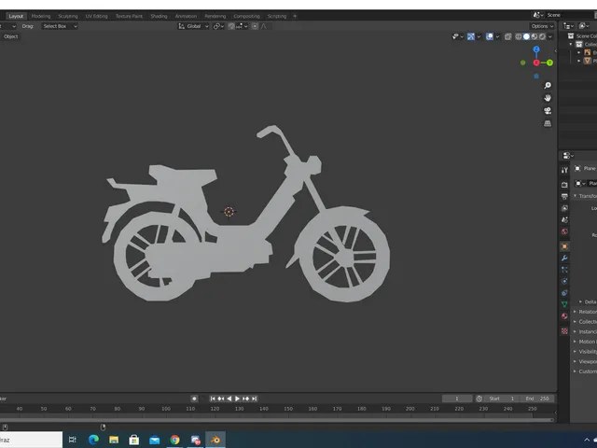Open the Physics properties icon
Image resolution: width=597 pixels, height=448 pixels.
[564, 281]
